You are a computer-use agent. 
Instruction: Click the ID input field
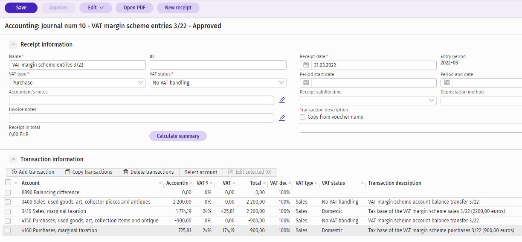pyautogui.click(x=218, y=65)
